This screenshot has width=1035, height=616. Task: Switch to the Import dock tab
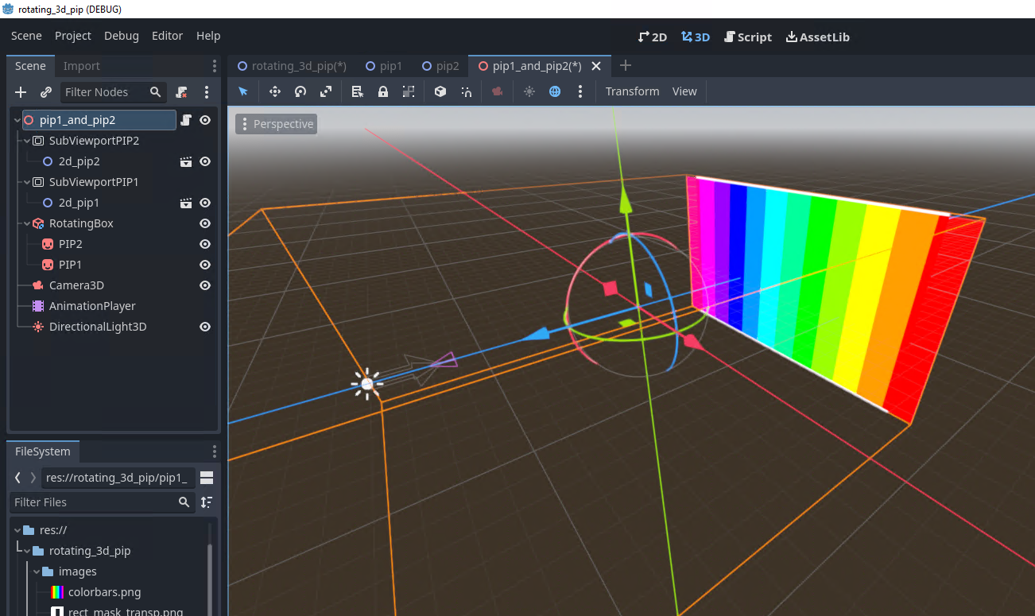point(82,66)
